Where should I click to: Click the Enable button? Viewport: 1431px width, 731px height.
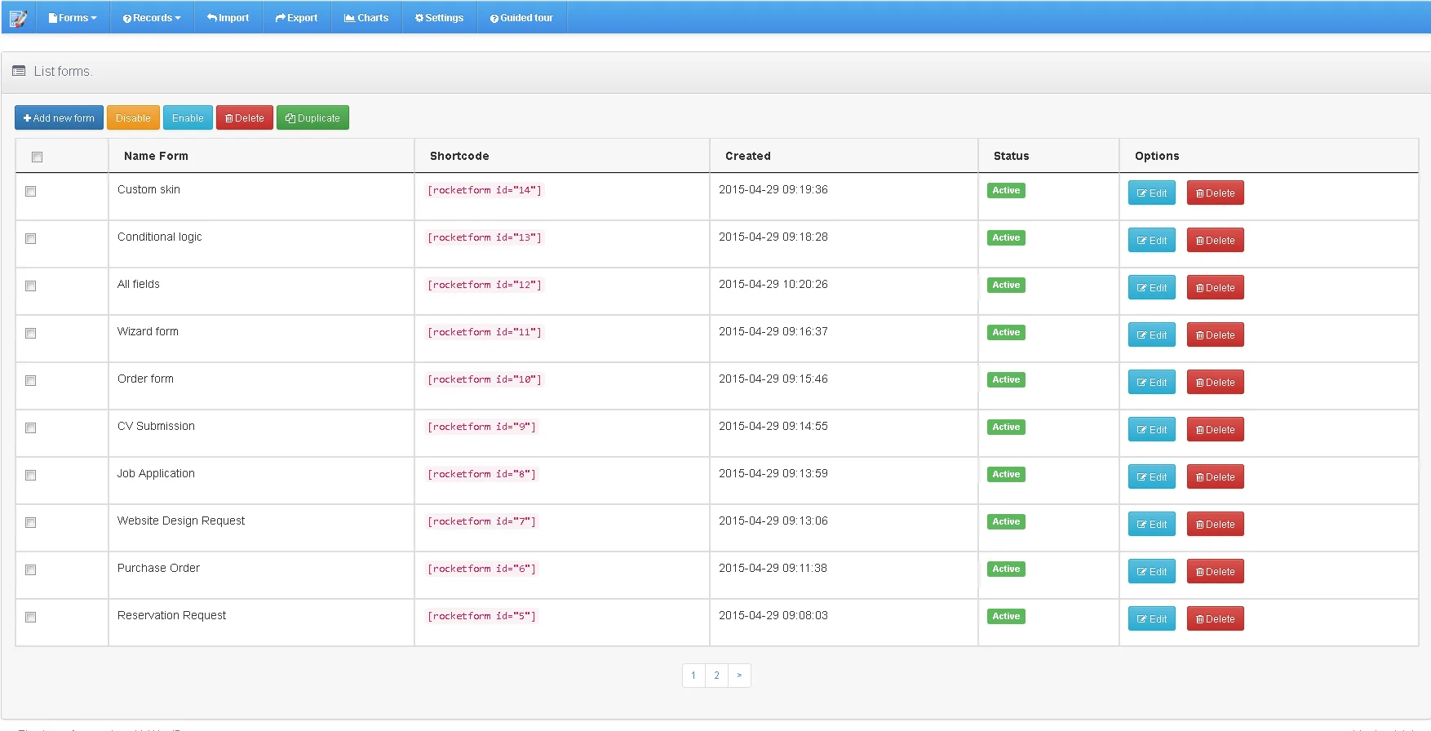click(x=188, y=117)
